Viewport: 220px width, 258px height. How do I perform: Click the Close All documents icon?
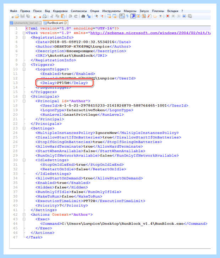pos(39,16)
